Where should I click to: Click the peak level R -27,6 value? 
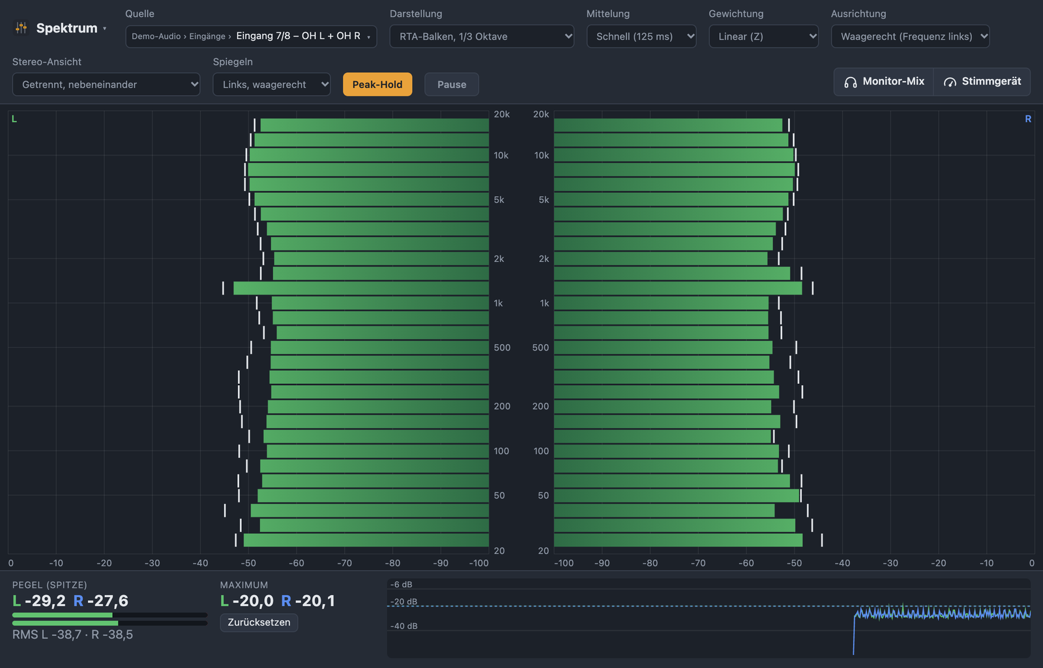[101, 601]
